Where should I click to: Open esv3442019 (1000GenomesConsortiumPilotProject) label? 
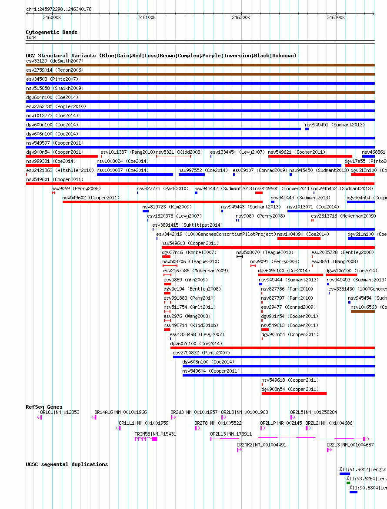[216, 234]
